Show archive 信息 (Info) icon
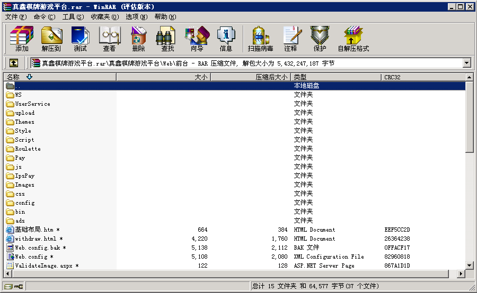Viewport: 477px width, 293px height. (226, 39)
